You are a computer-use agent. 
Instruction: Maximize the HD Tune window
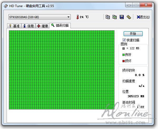click(136, 5)
